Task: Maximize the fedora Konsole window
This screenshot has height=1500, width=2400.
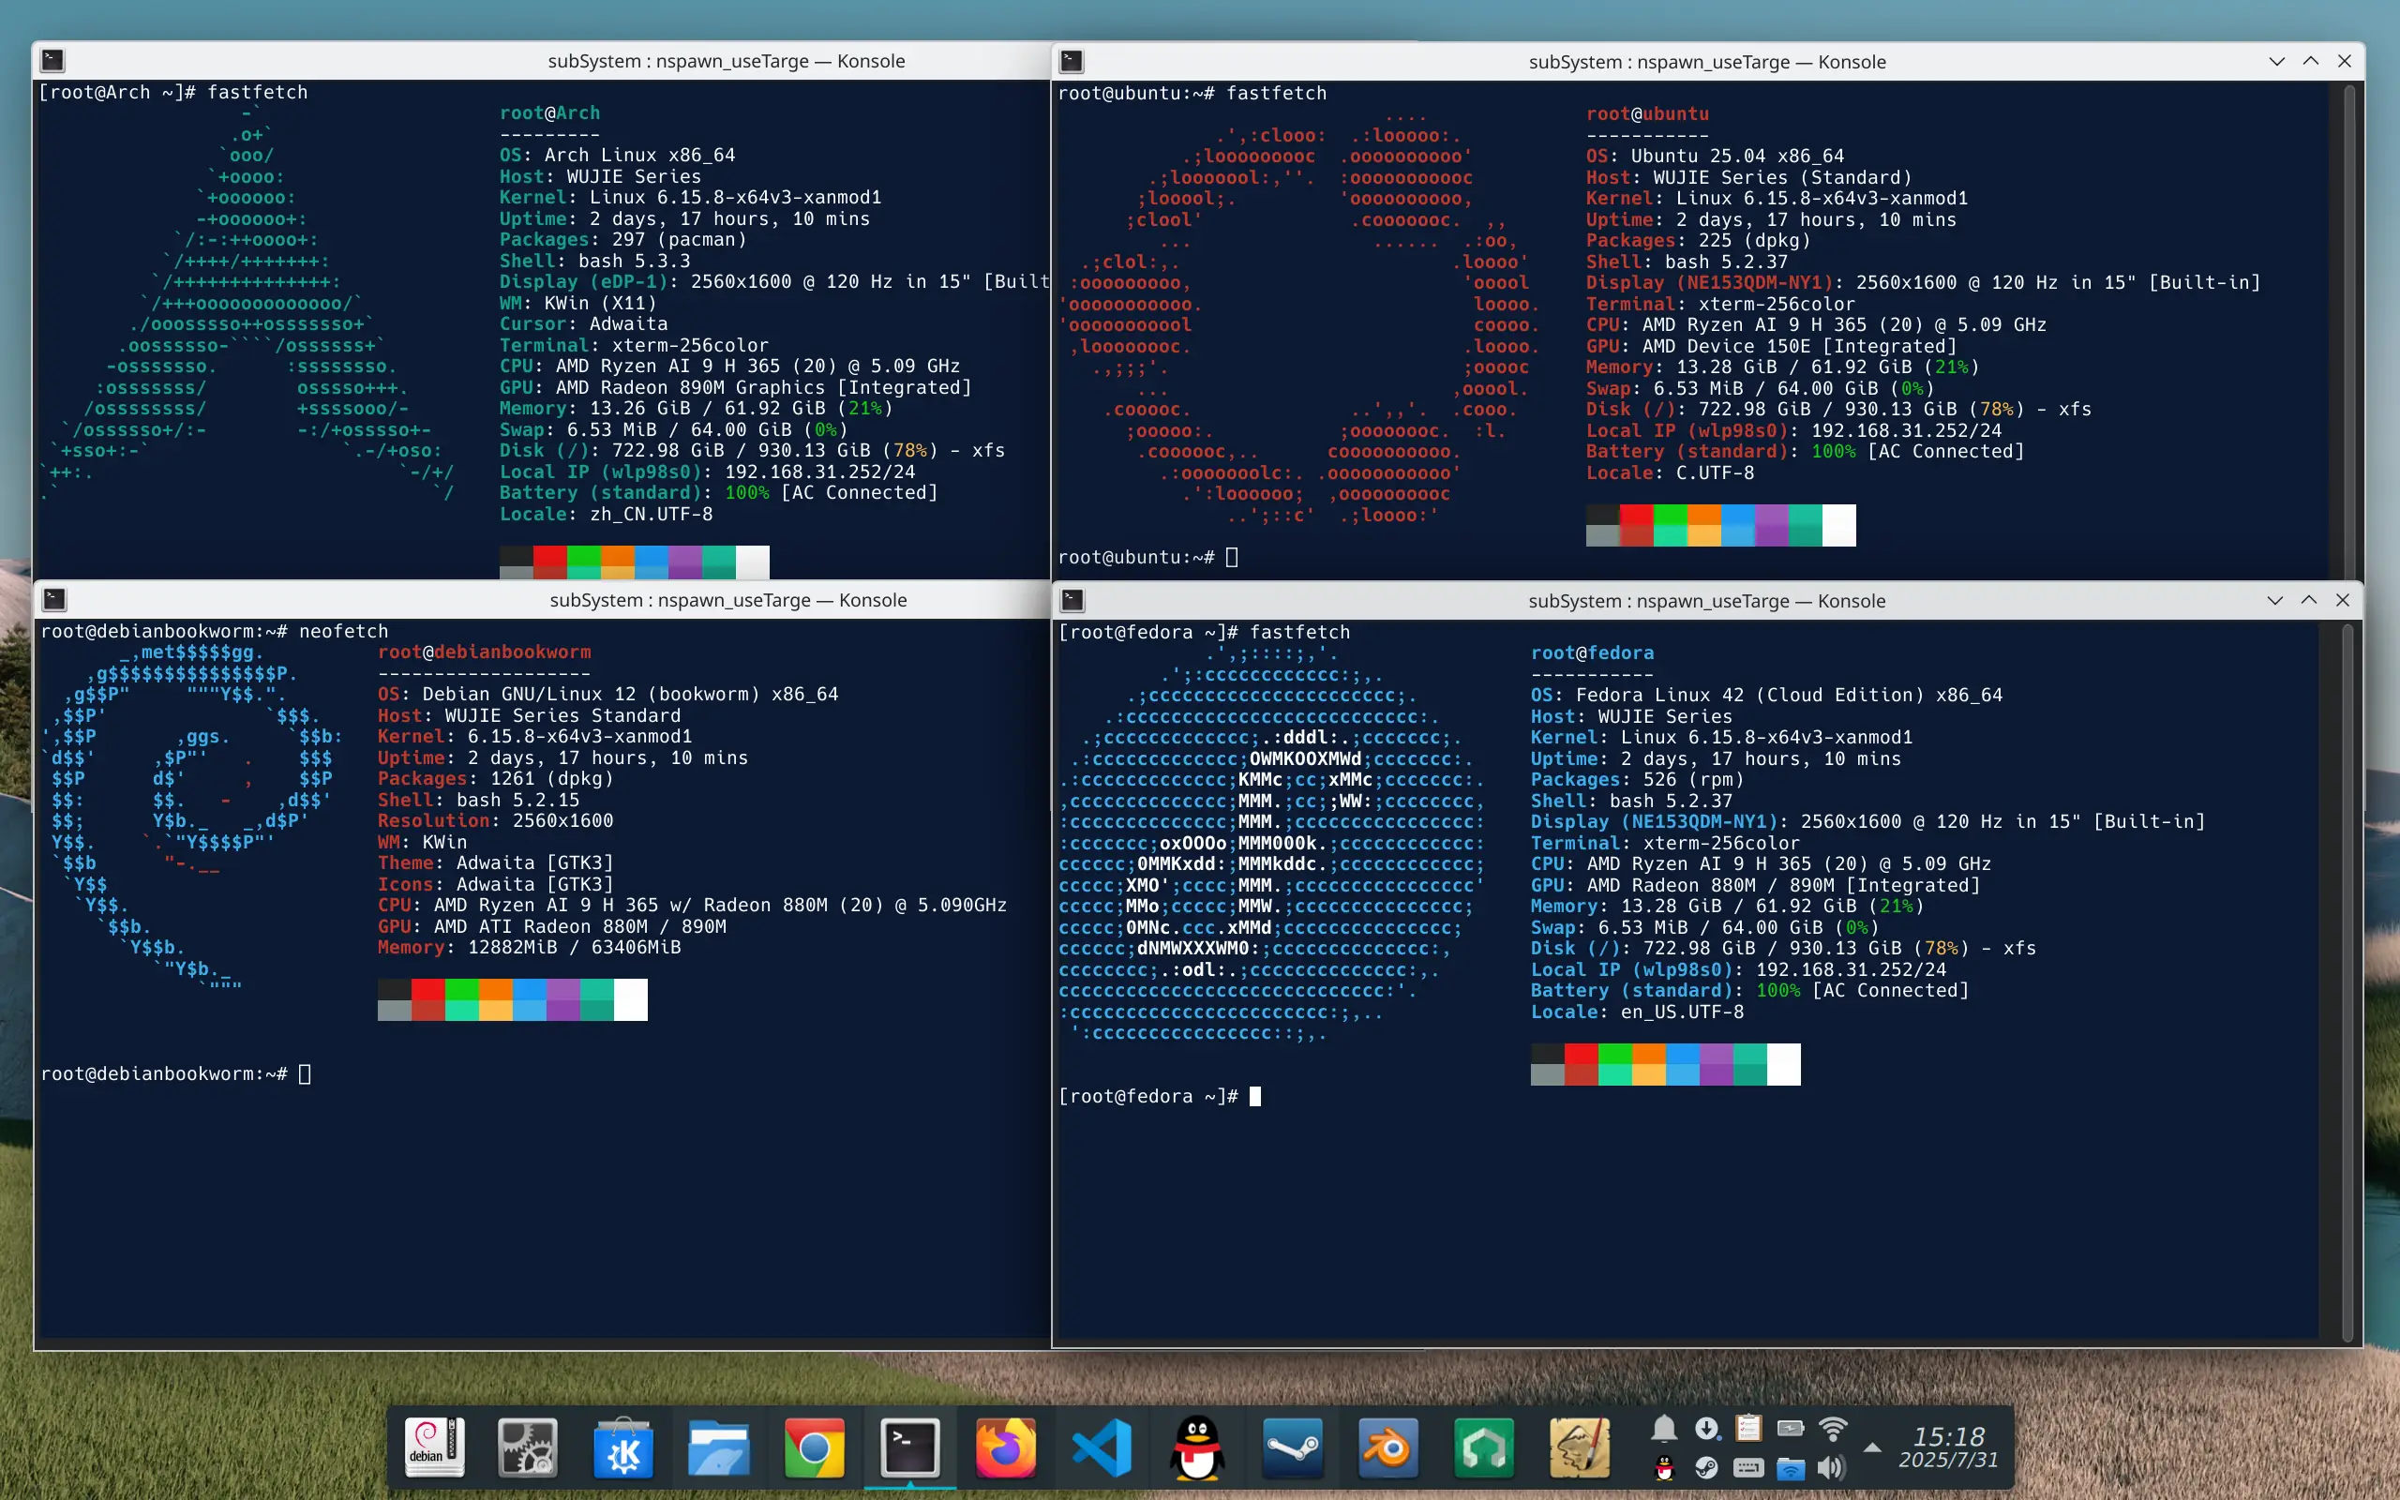Action: (2309, 600)
